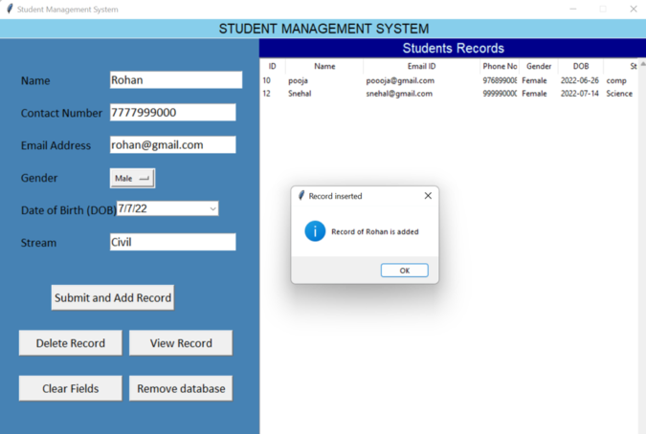Click the Stream field containing Civil
Image resolution: width=646 pixels, height=434 pixels.
tap(172, 242)
